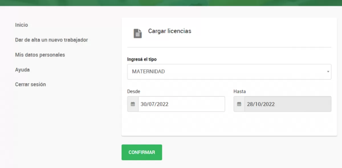Viewport: 342px width, 168px height.
Task: Click the Desde date field 30/07/2022
Action: (x=181, y=104)
